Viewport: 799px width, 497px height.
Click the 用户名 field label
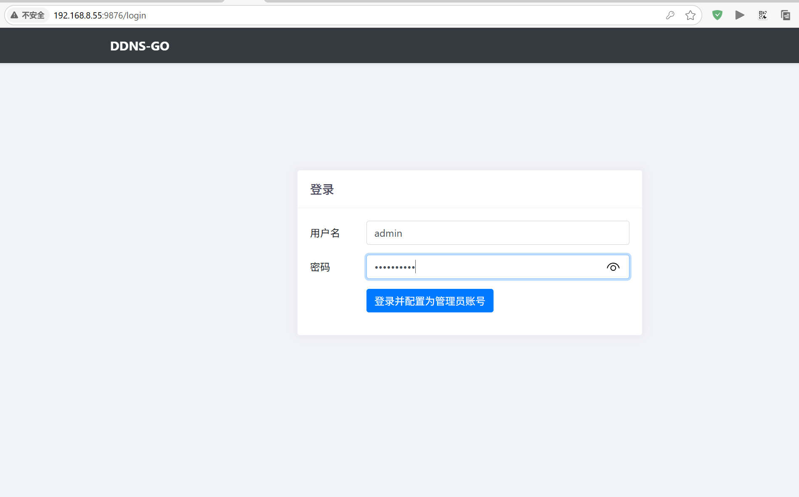[325, 233]
